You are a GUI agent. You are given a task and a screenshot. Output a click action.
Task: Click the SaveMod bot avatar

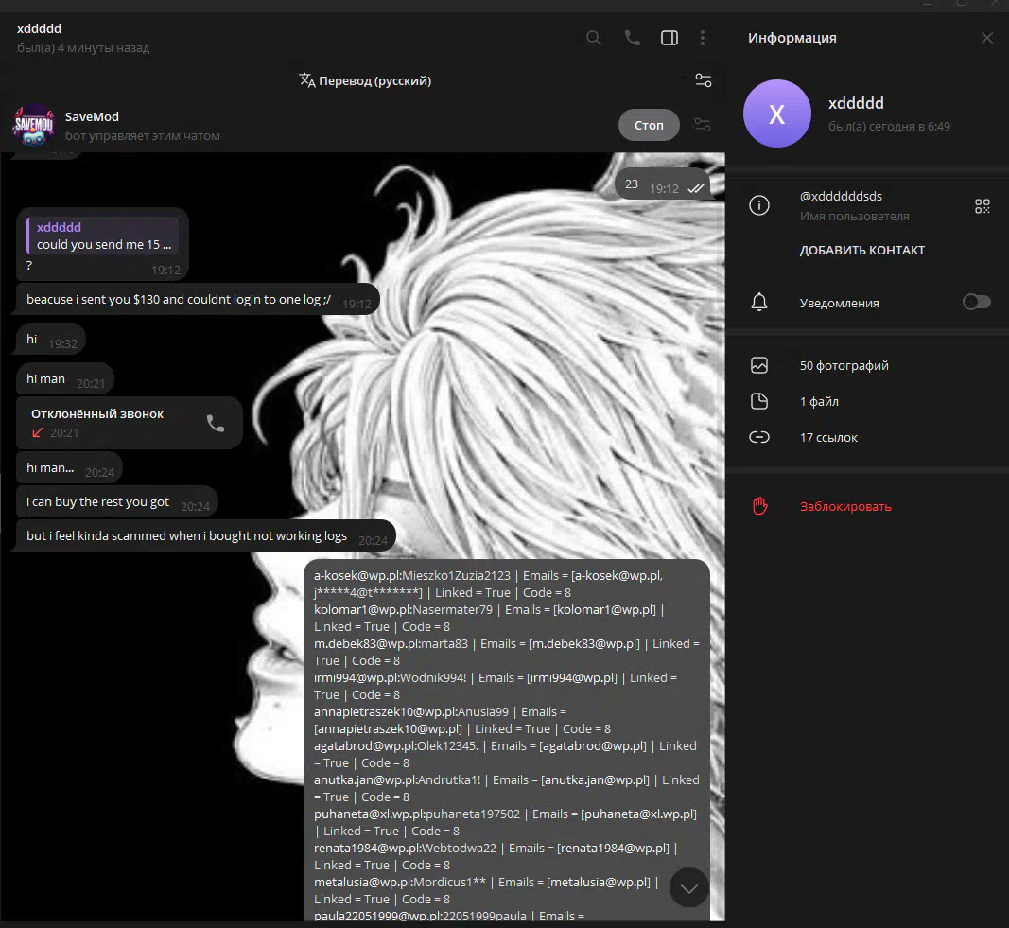pos(33,125)
